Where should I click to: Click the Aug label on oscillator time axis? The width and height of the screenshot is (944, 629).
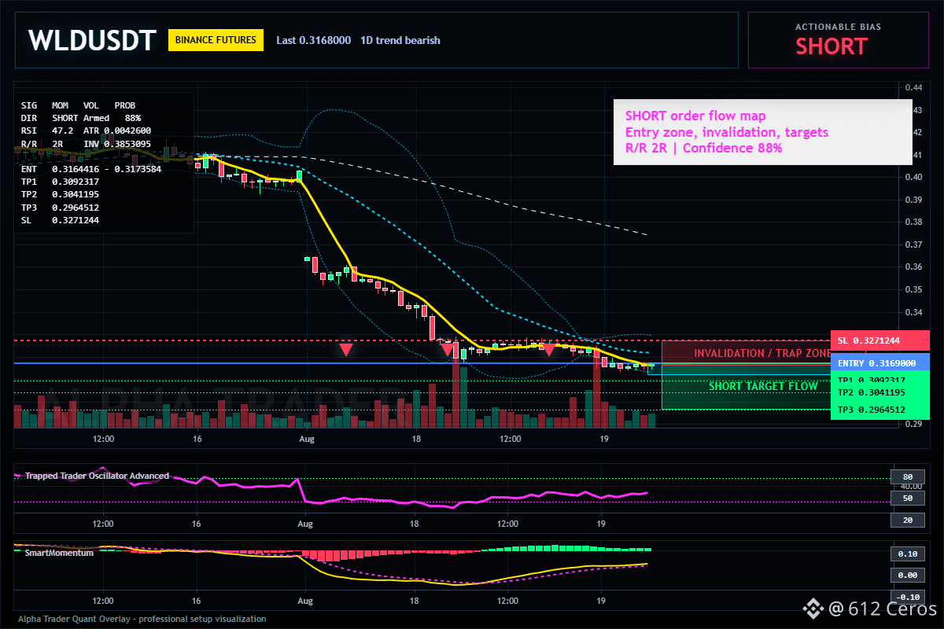click(306, 524)
